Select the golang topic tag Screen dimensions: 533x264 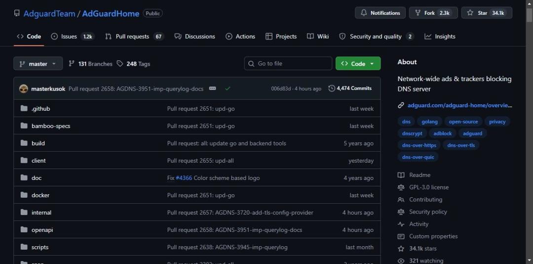tap(430, 122)
